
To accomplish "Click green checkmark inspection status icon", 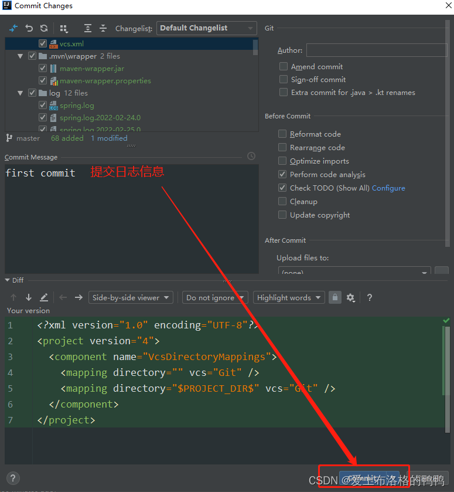I will 446,320.
